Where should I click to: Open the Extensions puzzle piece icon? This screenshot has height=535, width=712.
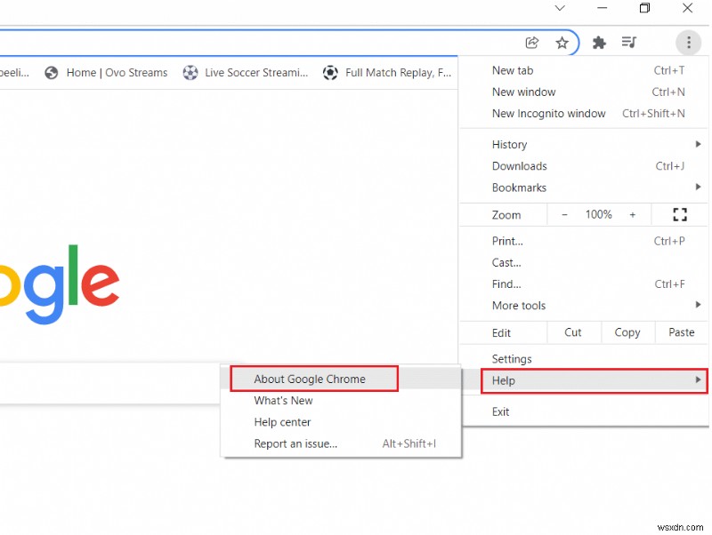coord(599,42)
